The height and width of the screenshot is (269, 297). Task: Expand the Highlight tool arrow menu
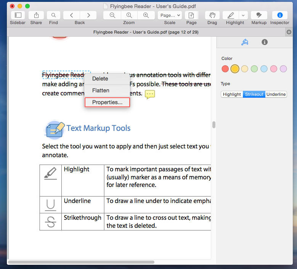pos(243,15)
